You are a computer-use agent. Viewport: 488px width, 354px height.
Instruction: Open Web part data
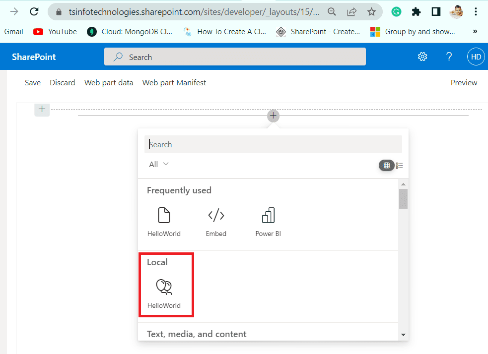(x=109, y=83)
